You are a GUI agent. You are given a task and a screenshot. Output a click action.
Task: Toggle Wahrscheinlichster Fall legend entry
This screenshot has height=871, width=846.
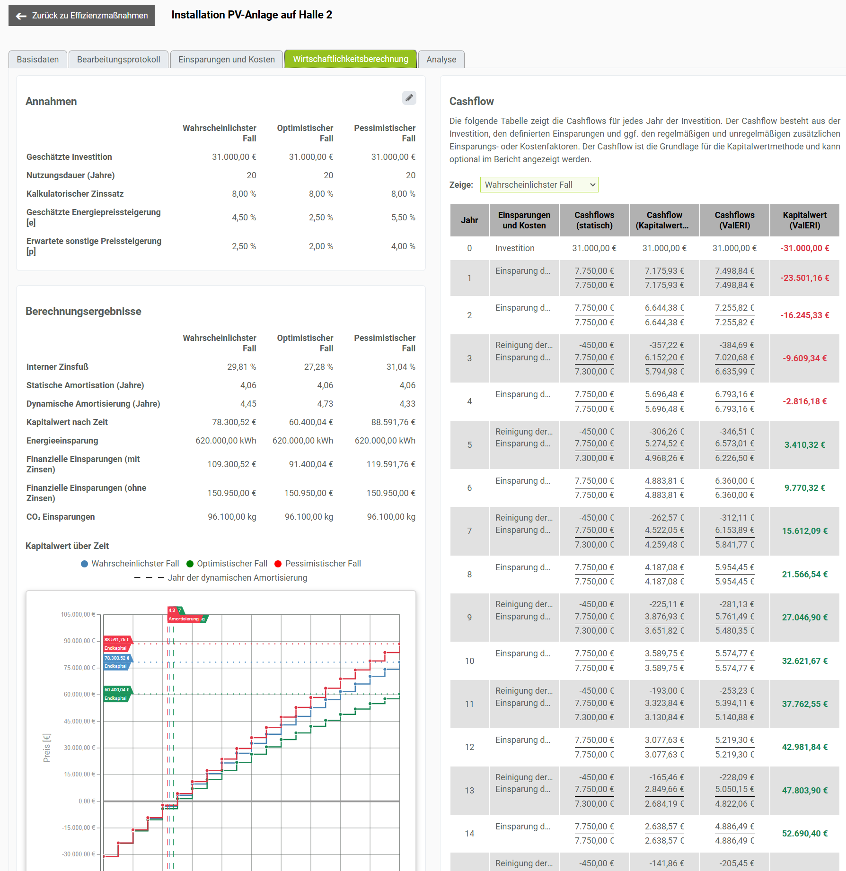pyautogui.click(x=130, y=564)
